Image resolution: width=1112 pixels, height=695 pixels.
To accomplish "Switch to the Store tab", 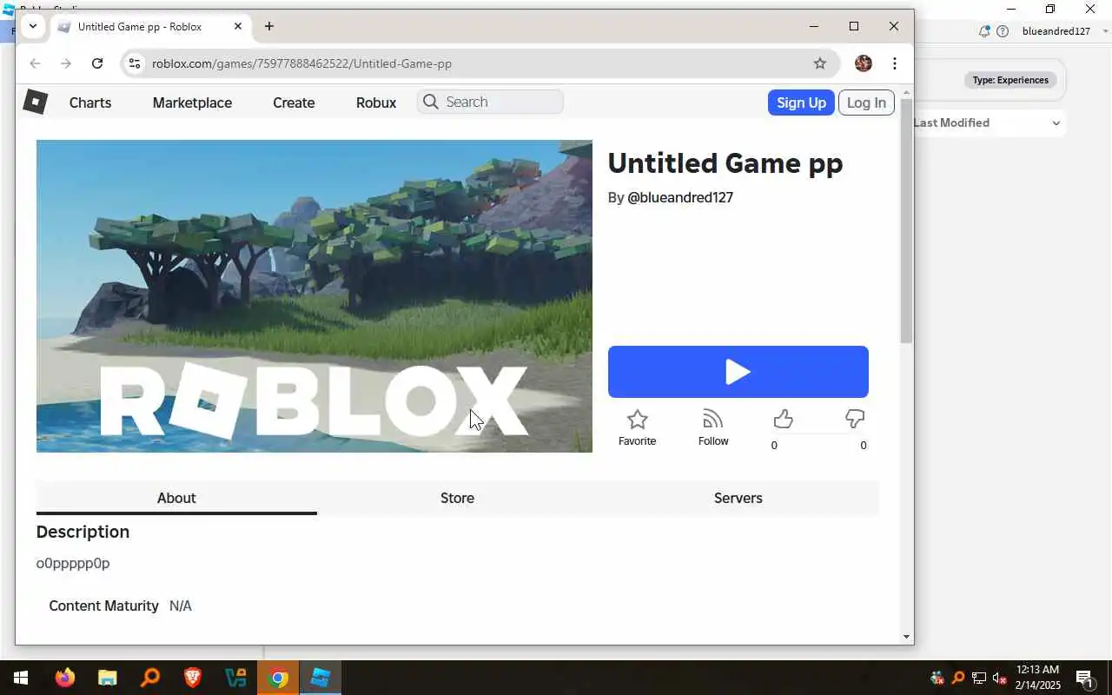I will coord(457,498).
